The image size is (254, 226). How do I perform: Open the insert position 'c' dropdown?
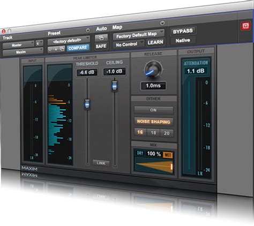pos(39,43)
